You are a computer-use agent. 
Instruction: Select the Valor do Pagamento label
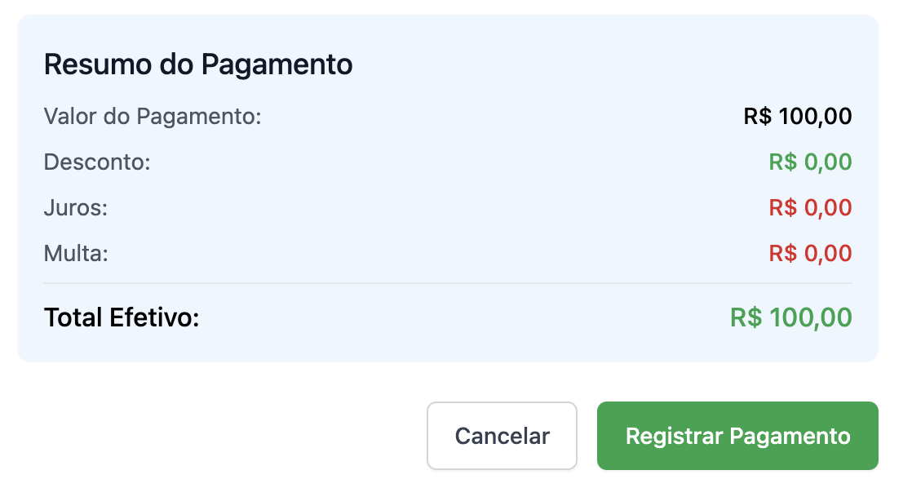click(153, 117)
